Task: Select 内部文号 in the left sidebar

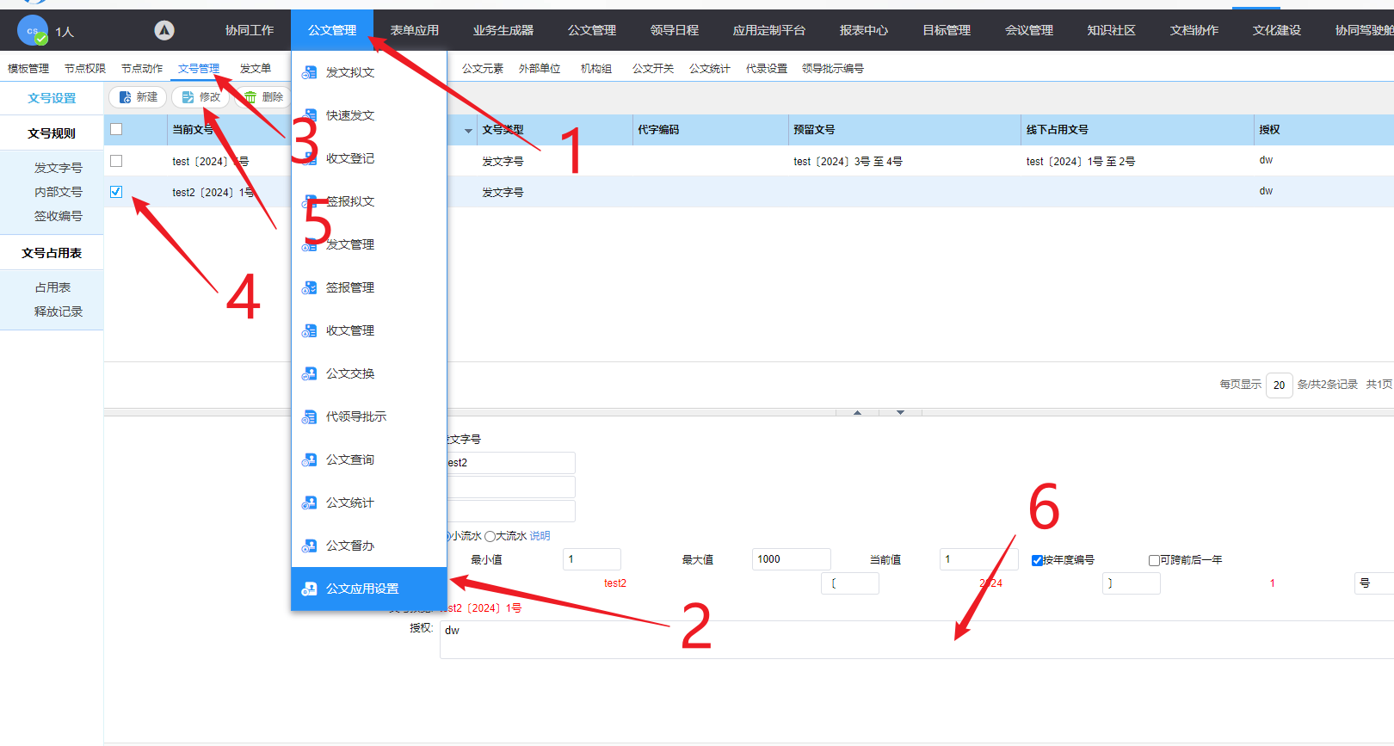Action: (59, 192)
